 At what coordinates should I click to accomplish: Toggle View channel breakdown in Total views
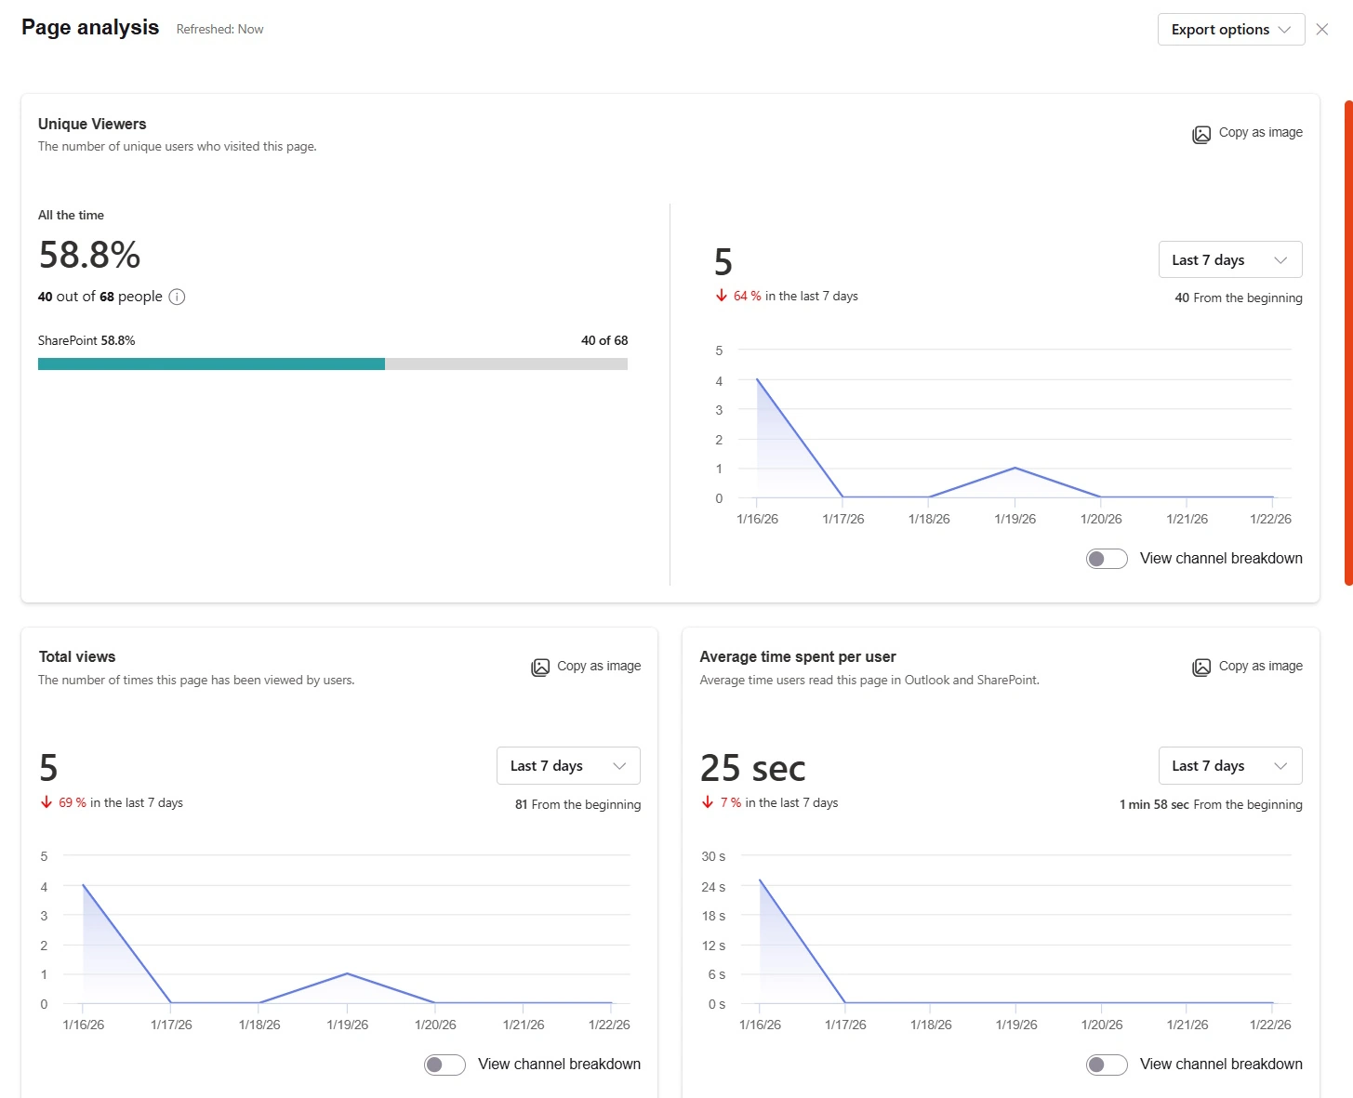[x=444, y=1065]
